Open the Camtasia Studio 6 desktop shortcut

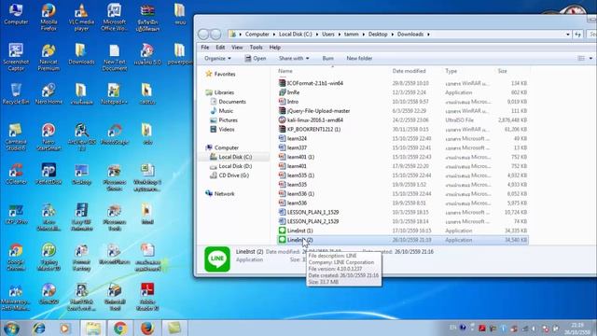click(x=16, y=137)
